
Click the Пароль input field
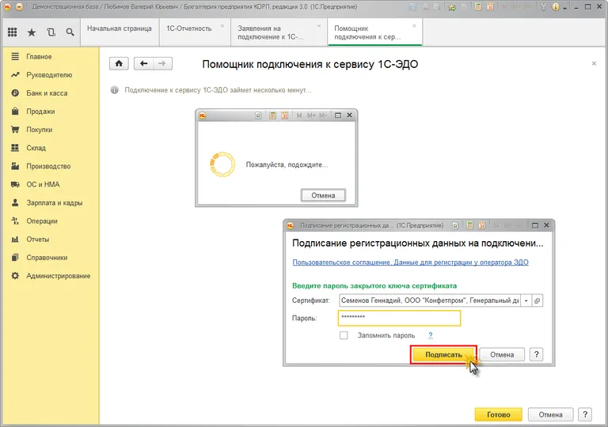[398, 318]
